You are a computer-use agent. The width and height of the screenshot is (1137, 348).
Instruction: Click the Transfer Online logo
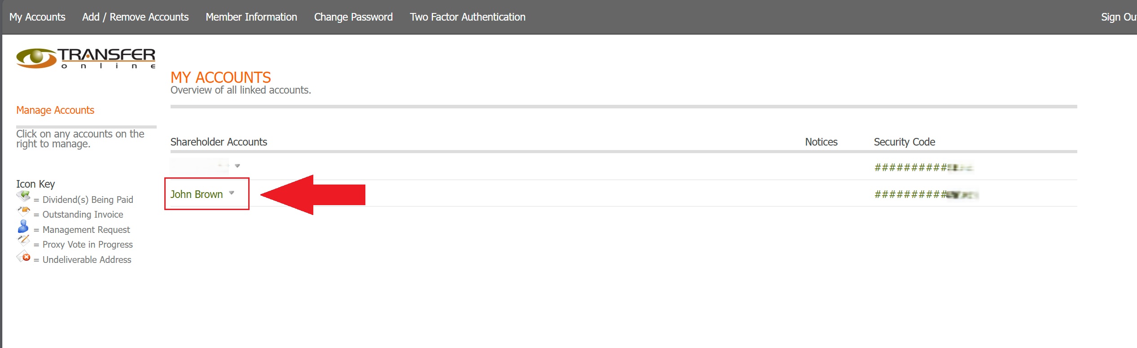point(86,59)
